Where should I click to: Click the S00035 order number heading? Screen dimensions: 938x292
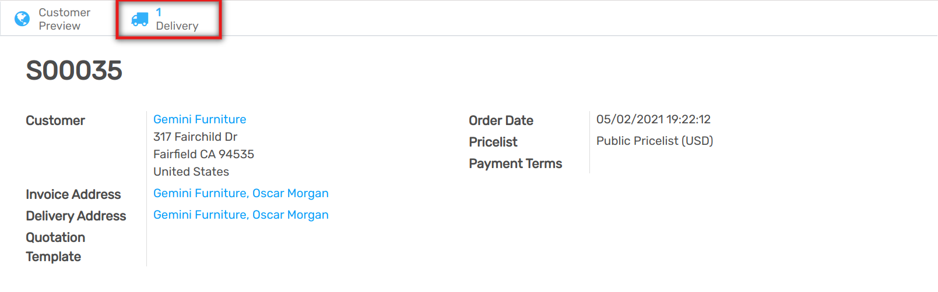(x=74, y=71)
